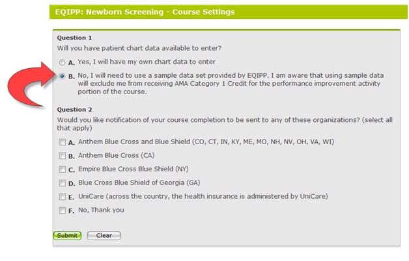Check the Blue Cross Blue Shield of Georgia checkbox
This screenshot has height=261, width=409.
62,183
